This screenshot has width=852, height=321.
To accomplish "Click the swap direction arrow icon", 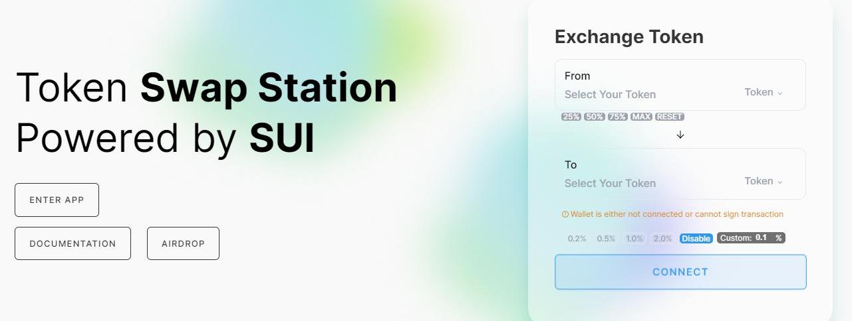I will [x=680, y=135].
